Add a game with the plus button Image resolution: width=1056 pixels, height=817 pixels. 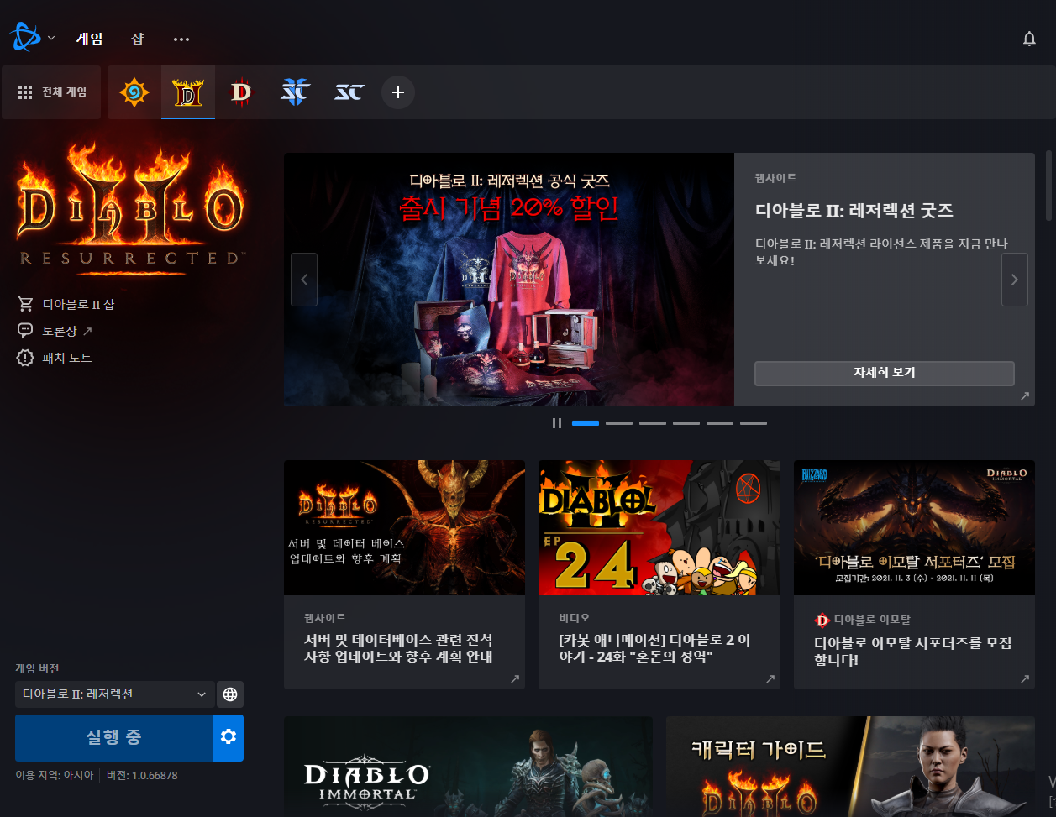(x=398, y=92)
